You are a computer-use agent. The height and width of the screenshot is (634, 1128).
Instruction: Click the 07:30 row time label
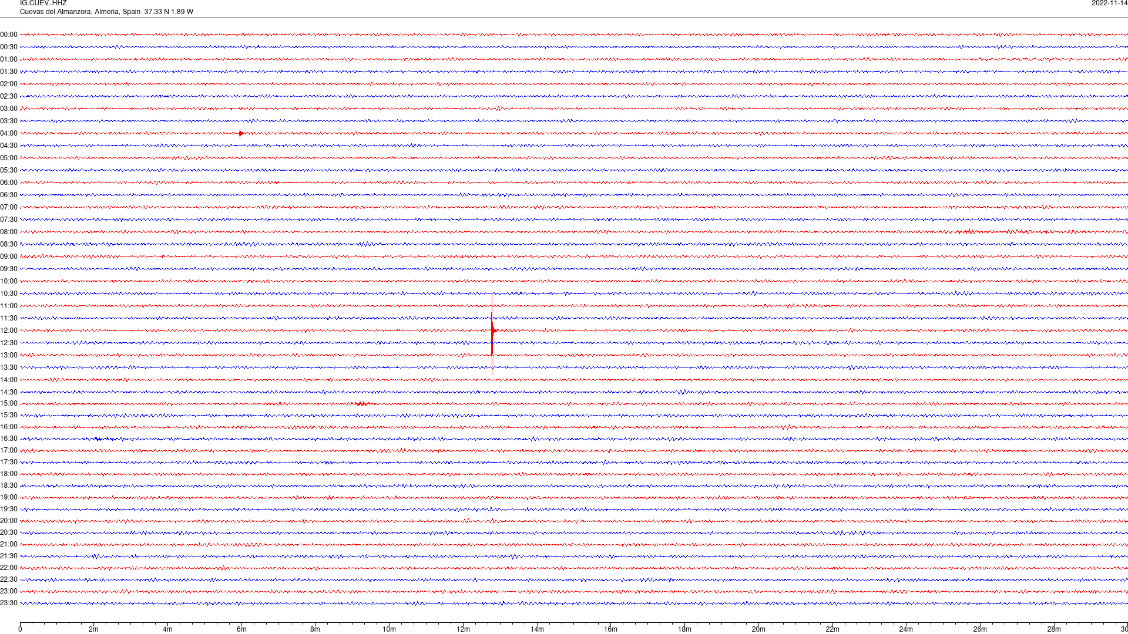click(x=9, y=220)
